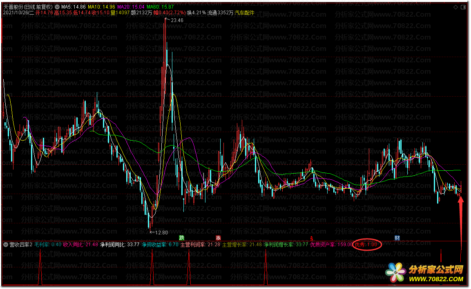
Task: Click the closing price 收15.10
Action: point(100,13)
